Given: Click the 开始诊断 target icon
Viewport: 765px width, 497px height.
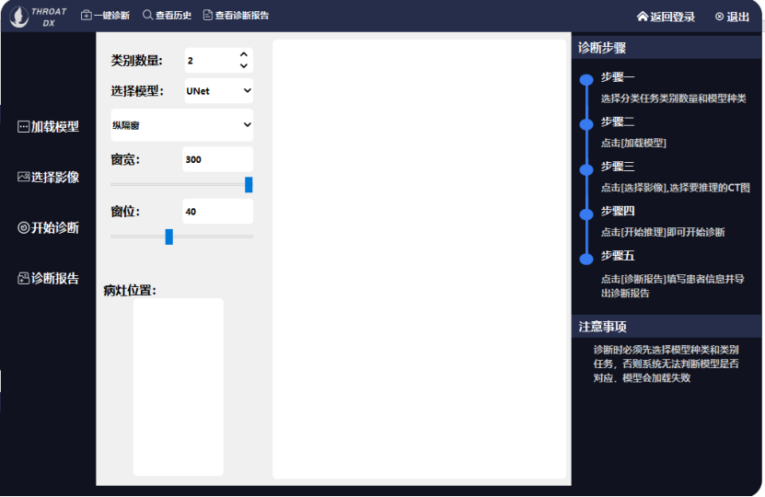Looking at the screenshot, I should click(23, 227).
